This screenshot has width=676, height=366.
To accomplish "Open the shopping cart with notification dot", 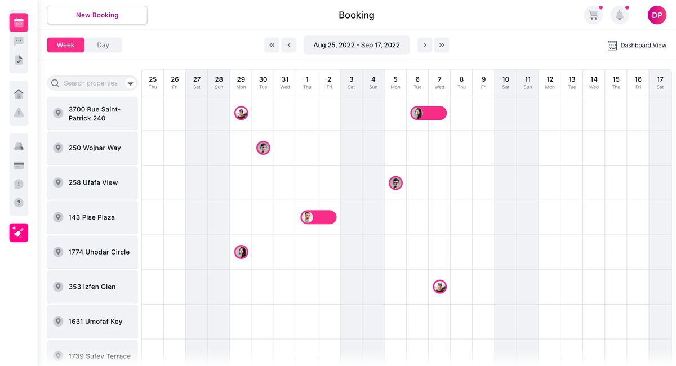I will point(593,15).
